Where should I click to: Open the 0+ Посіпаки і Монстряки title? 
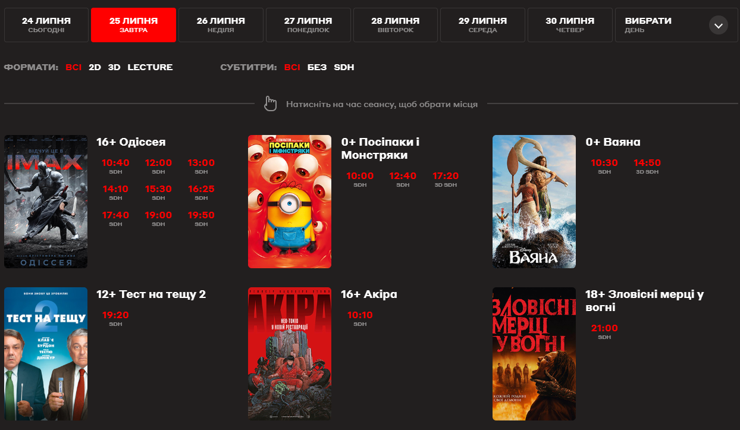(x=381, y=149)
